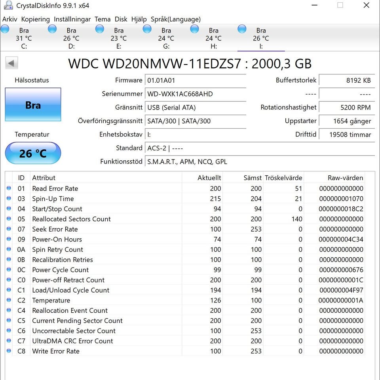The image size is (380, 380).
Task: Select the C: drive status orb
Action: pos(5,29)
